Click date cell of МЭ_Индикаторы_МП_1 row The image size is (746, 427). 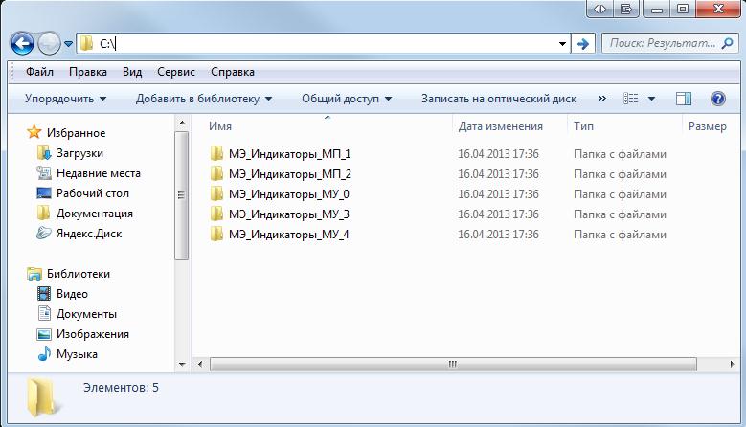pyautogui.click(x=498, y=154)
